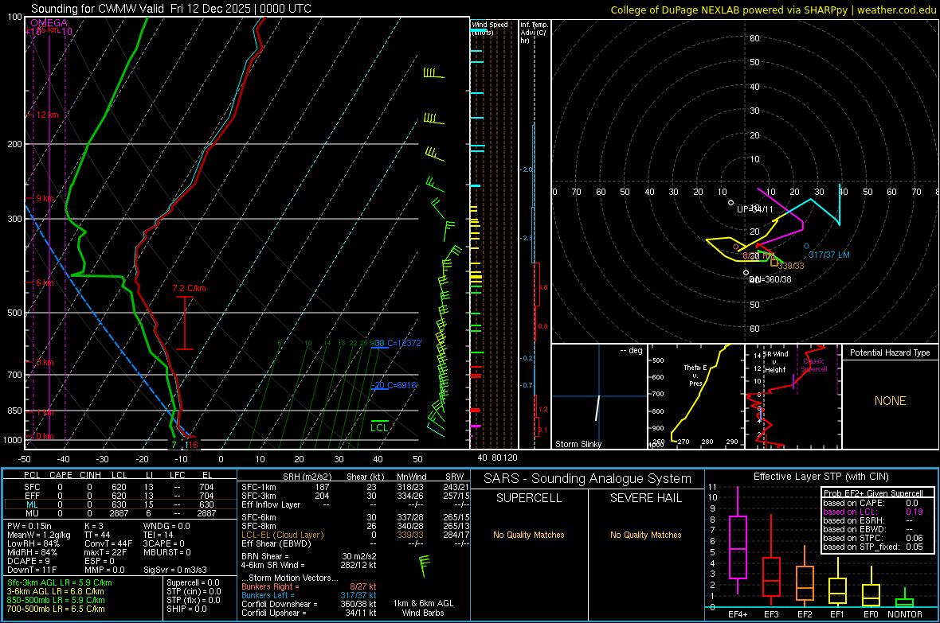This screenshot has width=940, height=623.
Task: Click the 'STP (cin) = 0.0' index
Action: pos(194,591)
